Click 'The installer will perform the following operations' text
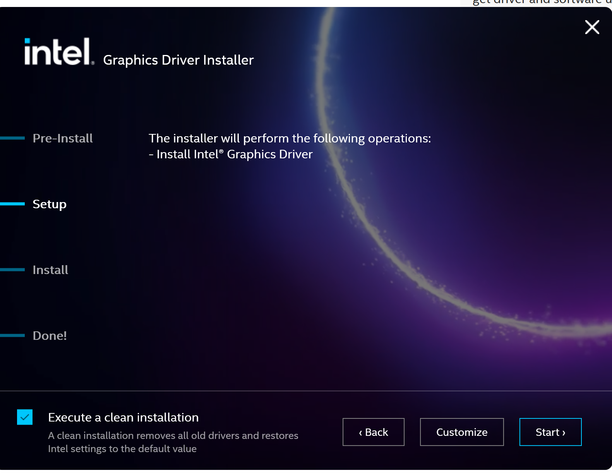The width and height of the screenshot is (612, 473). tap(290, 138)
